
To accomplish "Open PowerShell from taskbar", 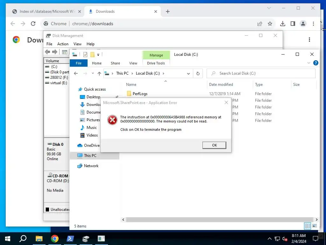I will coord(70,239).
